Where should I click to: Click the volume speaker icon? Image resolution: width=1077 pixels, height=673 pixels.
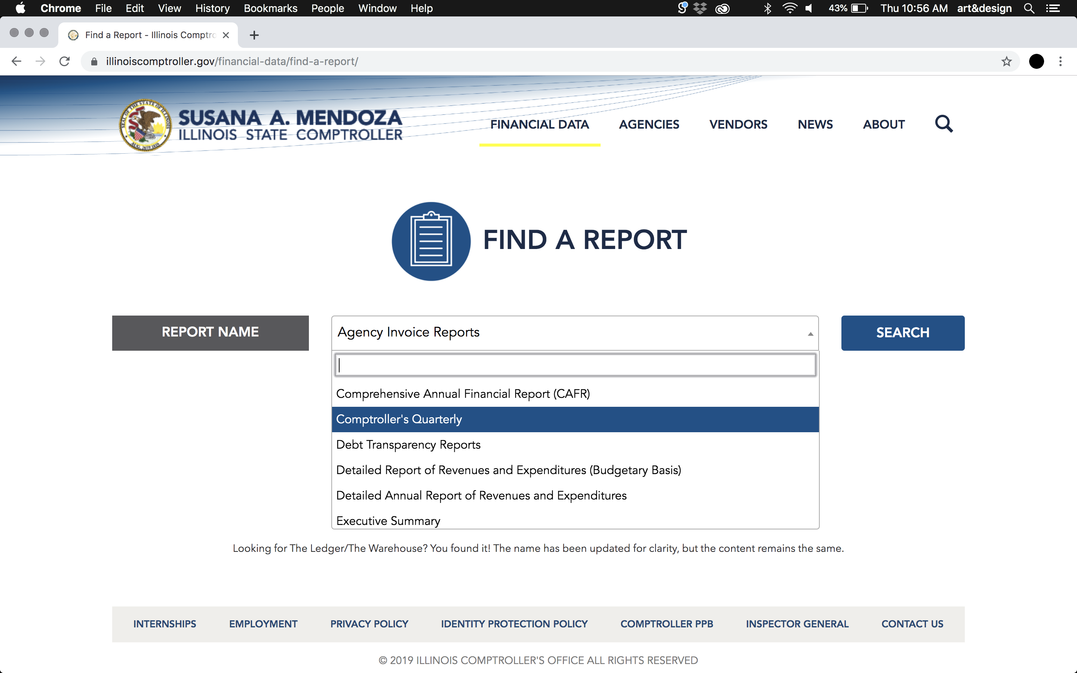point(809,8)
